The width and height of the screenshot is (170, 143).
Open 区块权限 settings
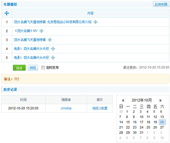coord(161,4)
